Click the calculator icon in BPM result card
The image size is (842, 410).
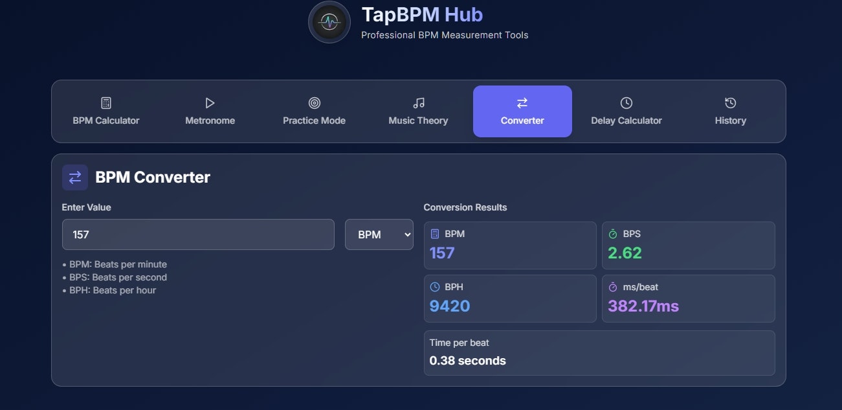(435, 234)
